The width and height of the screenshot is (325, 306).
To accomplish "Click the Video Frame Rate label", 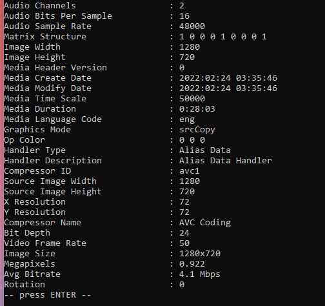I will coord(45,243).
